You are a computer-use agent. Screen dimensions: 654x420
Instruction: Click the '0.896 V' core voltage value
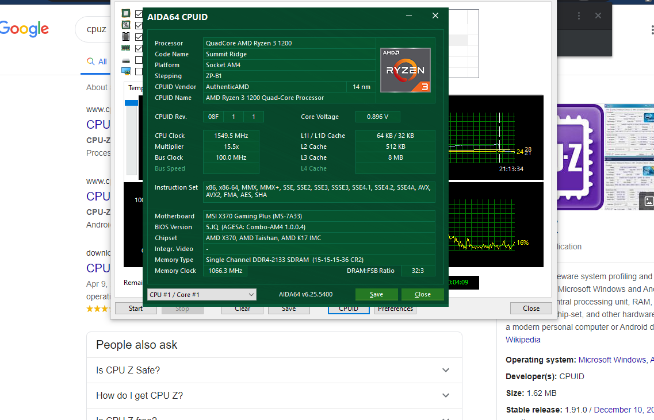[x=377, y=117]
